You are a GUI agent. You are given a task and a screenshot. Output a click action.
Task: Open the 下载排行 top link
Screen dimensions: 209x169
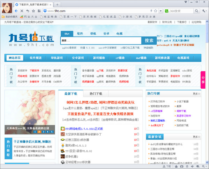click(x=182, y=22)
